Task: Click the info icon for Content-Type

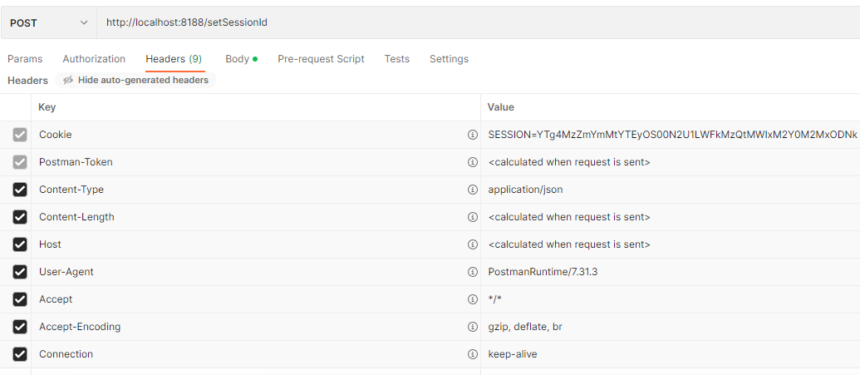Action: point(473,190)
